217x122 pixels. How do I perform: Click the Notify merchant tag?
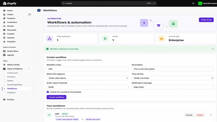coord(93,119)
